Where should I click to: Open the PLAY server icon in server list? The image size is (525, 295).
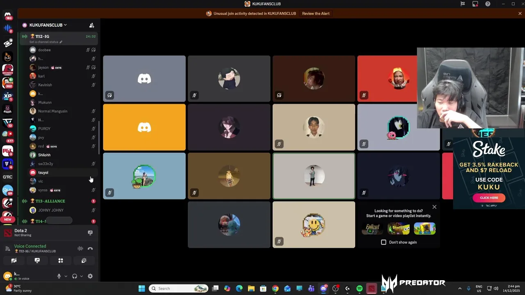7,57
